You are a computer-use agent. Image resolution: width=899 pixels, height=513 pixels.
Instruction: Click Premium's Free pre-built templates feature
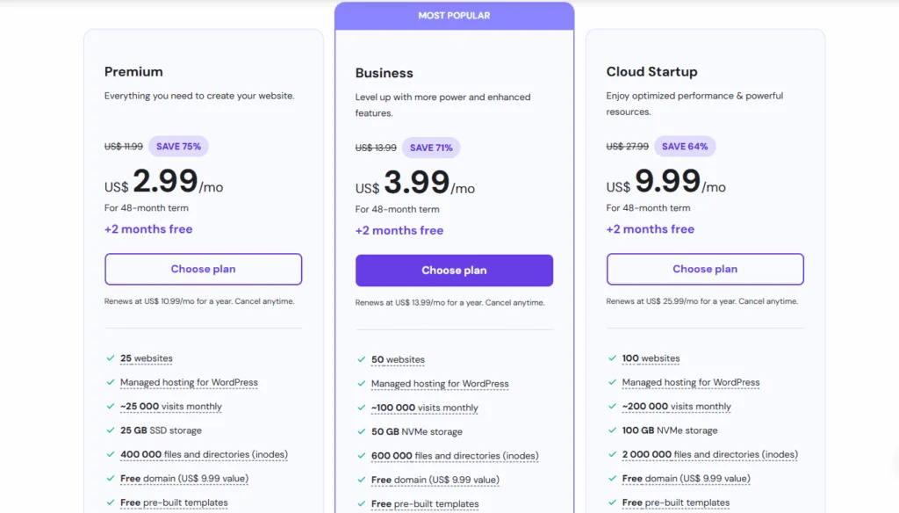(x=174, y=502)
